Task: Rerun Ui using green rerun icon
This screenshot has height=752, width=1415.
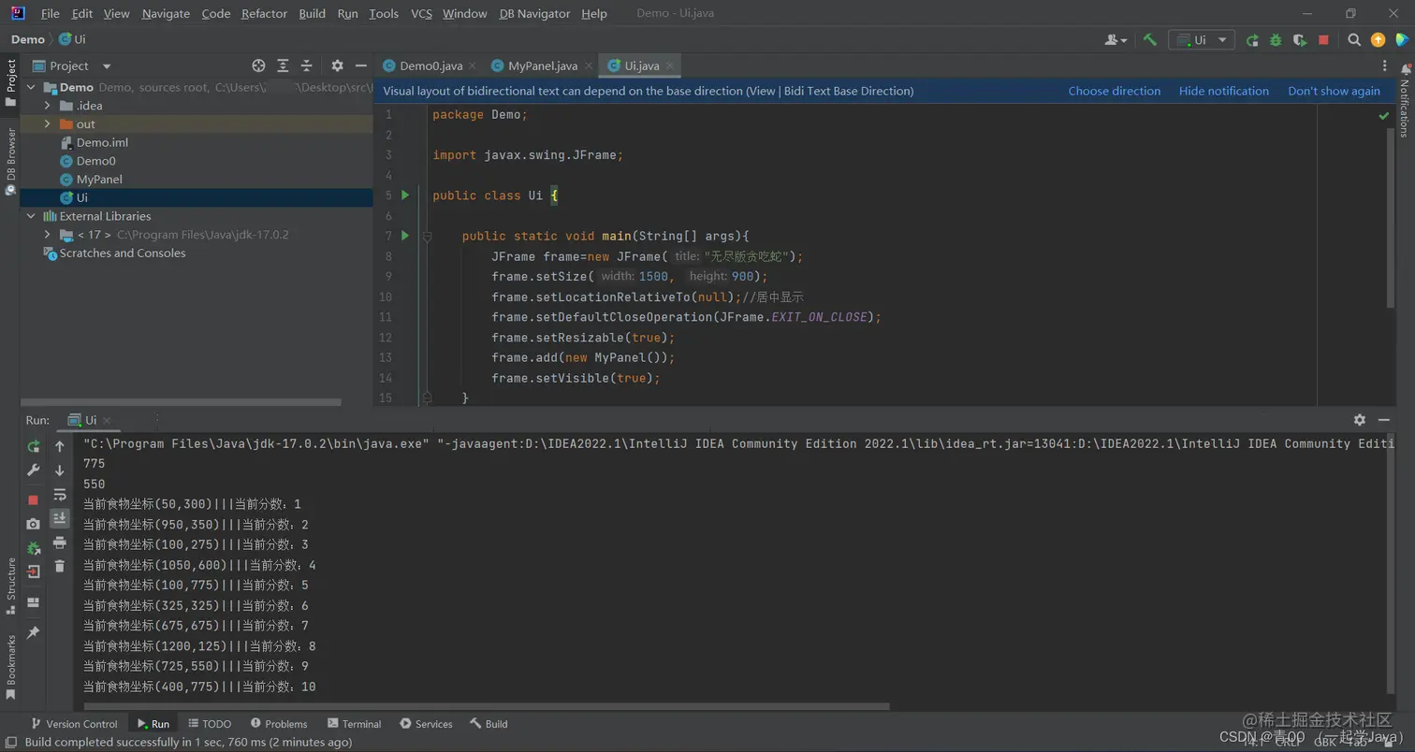Action: [34, 446]
